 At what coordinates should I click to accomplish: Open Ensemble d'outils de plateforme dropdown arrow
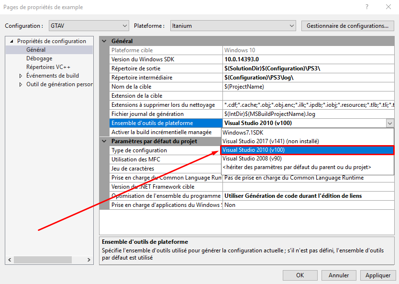pos(390,123)
